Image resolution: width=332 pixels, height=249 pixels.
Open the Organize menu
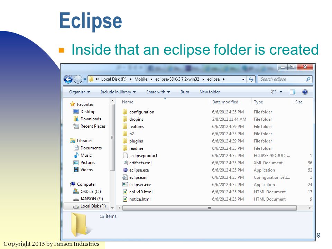tap(80, 92)
